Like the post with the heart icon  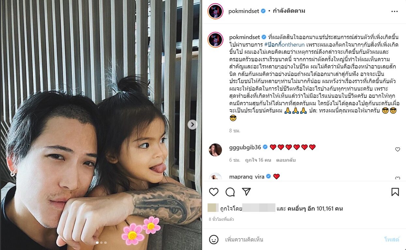tap(214, 192)
